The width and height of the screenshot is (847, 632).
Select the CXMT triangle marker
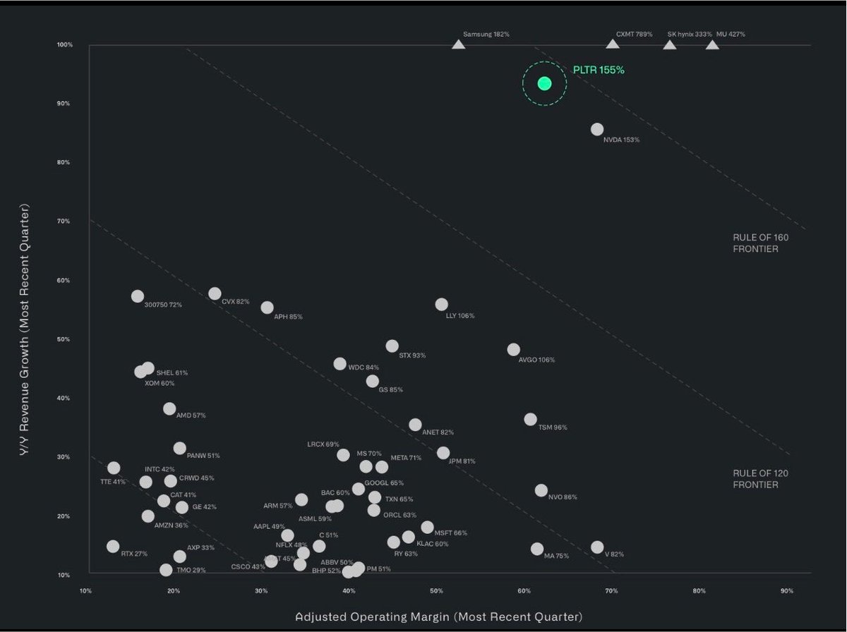point(613,44)
